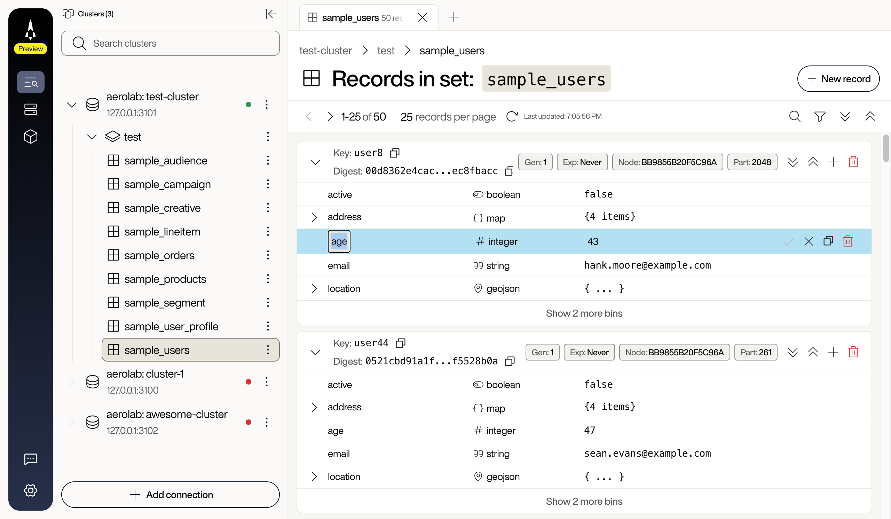Screen dimensions: 891x519
Task: Collapse the test namespace node
Action: 92,137
